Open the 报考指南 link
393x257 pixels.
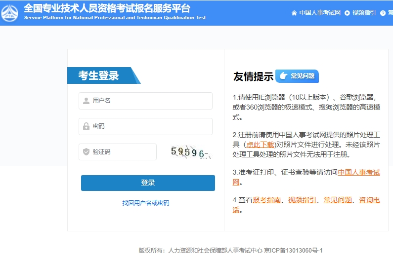(266, 200)
